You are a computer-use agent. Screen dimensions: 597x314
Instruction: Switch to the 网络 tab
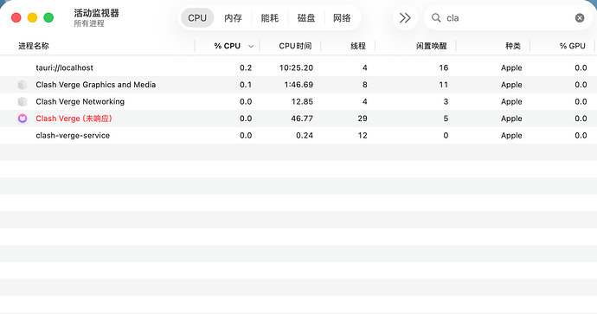tap(342, 18)
